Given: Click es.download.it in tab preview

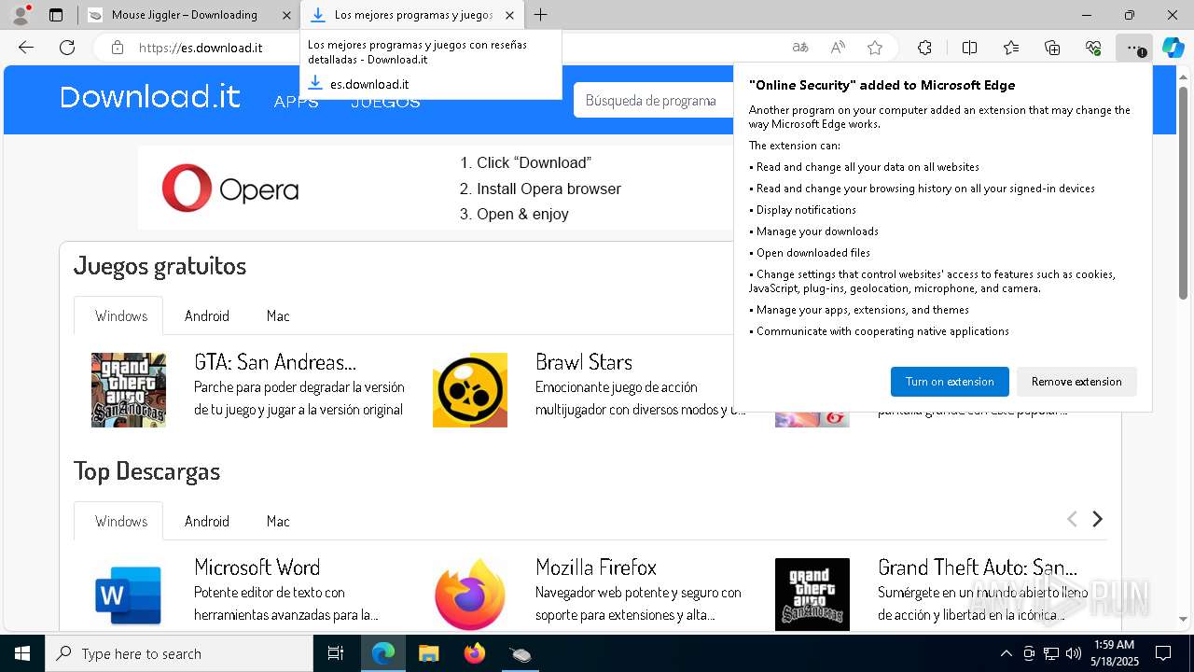Looking at the screenshot, I should 369,84.
